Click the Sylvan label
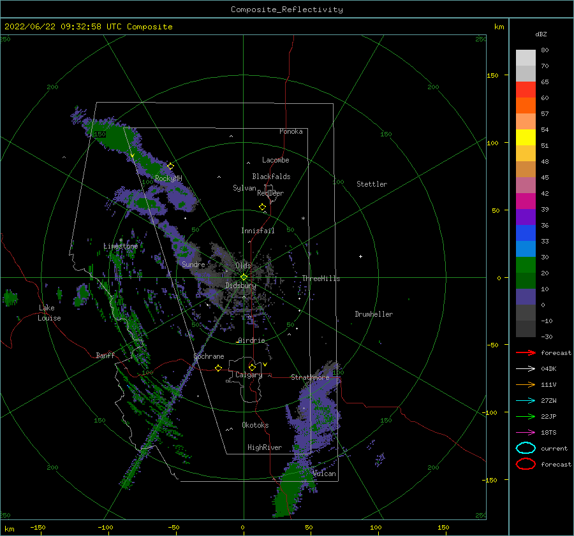 [244, 188]
